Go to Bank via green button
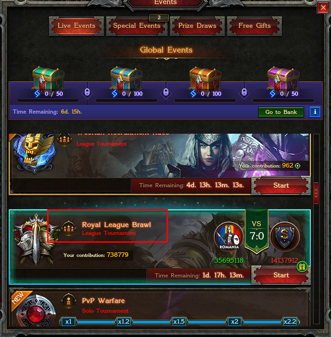The height and width of the screenshot is (337, 331). [281, 112]
